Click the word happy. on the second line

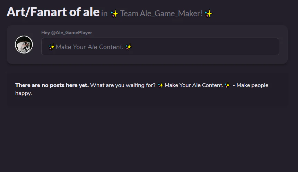coord(24,93)
